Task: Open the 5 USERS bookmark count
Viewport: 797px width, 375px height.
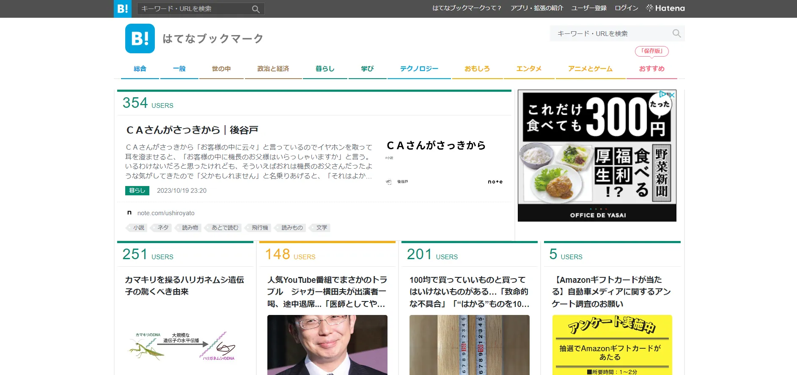Action: pyautogui.click(x=566, y=254)
